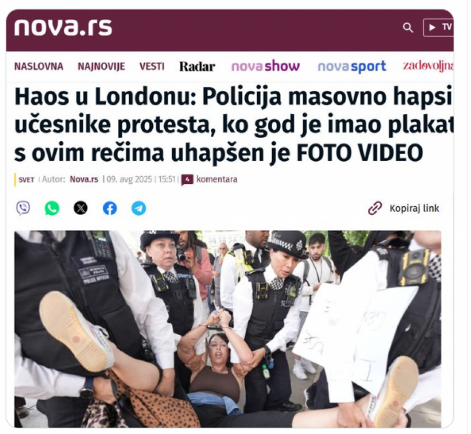
Task: Open the NASLOVNA menu item
Action: (39, 66)
